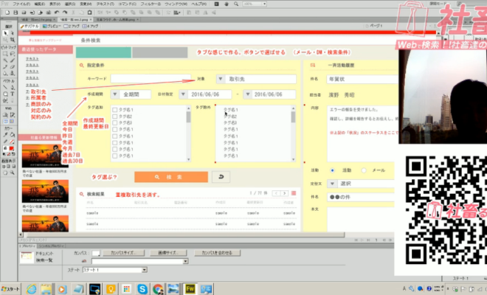Open Skype from the Windows taskbar
Image resolution: width=487 pixels, height=295 pixels.
[140, 288]
